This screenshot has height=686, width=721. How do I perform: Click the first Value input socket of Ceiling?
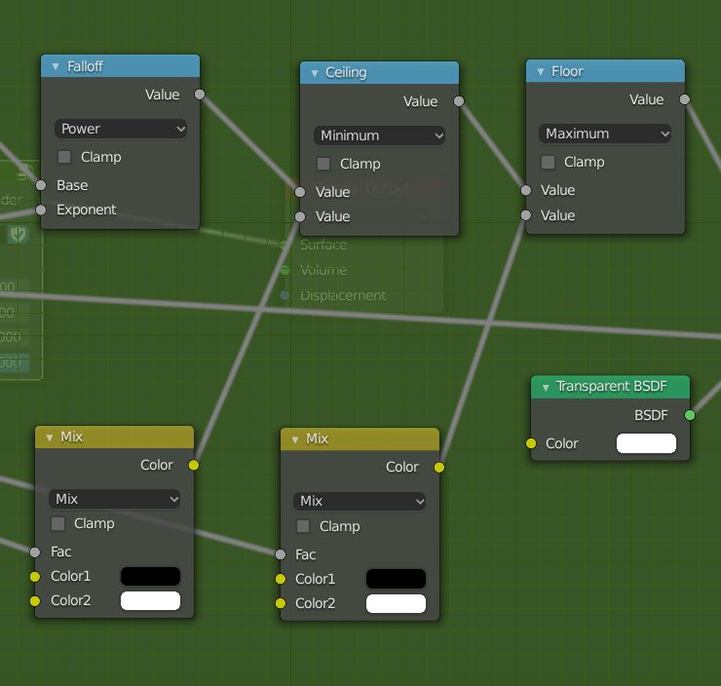[300, 192]
